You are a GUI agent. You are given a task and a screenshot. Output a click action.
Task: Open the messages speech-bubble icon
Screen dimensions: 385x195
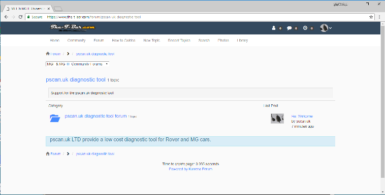point(289,28)
